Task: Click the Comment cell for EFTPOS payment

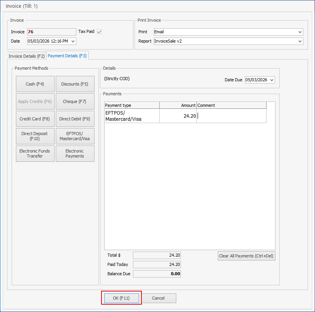Action: point(231,116)
